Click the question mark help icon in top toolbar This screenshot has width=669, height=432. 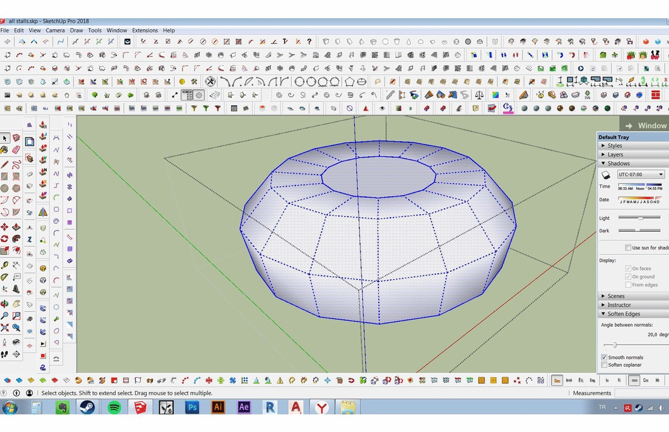[310, 41]
